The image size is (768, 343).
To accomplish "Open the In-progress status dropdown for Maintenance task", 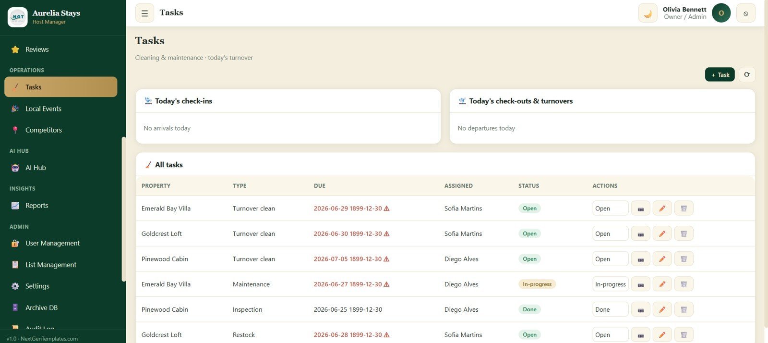I will coord(610,284).
